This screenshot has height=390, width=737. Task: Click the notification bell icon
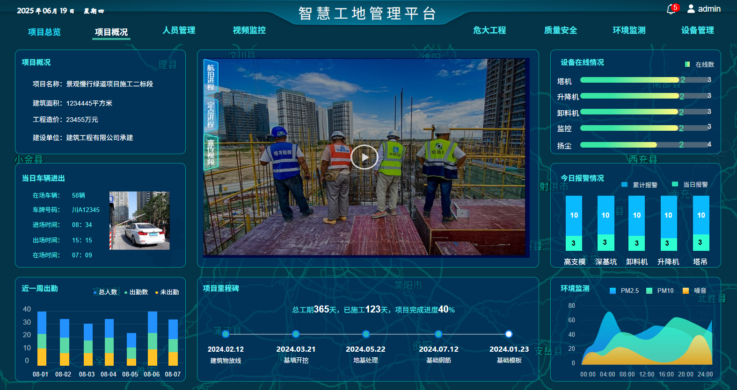pyautogui.click(x=671, y=9)
